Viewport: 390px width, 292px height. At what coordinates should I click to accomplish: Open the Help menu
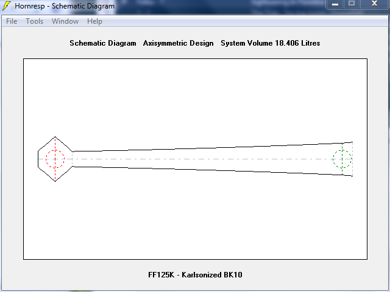coord(94,21)
